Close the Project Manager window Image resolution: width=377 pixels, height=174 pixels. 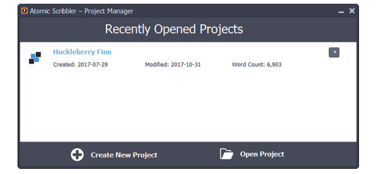352,11
